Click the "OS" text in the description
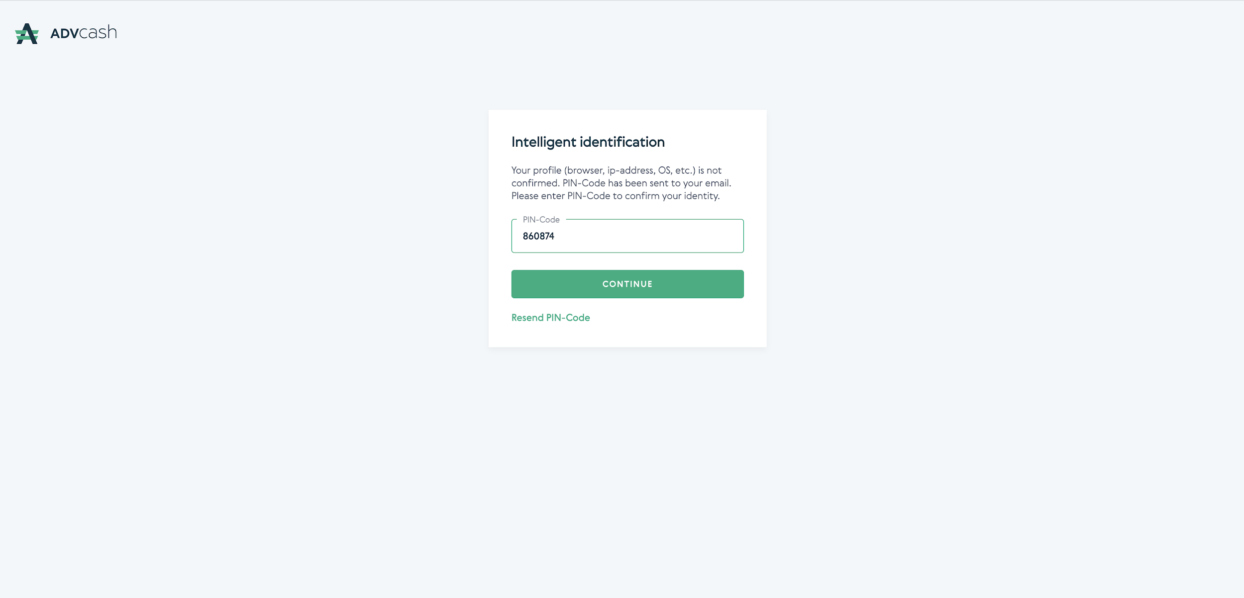1244x598 pixels. (665, 171)
